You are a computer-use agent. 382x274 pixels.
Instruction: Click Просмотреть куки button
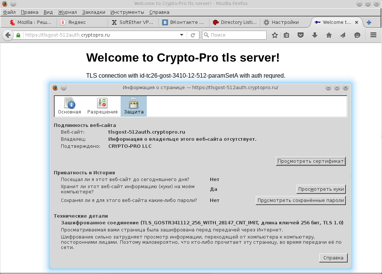(x=321, y=189)
